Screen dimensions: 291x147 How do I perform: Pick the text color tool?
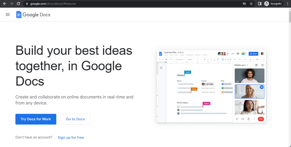(214, 59)
